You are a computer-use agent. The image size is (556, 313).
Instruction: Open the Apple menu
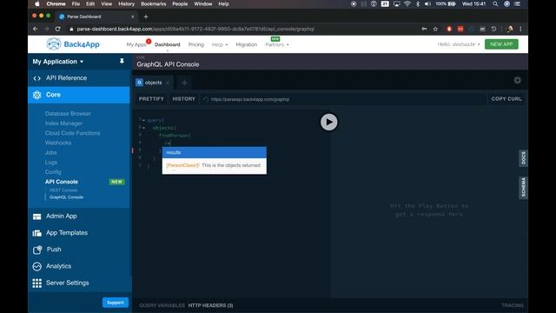pyautogui.click(x=37, y=3)
